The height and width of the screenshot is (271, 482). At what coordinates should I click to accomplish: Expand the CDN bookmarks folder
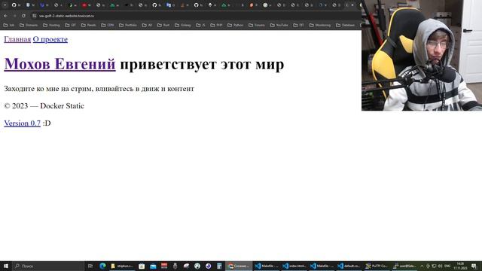click(x=107, y=25)
